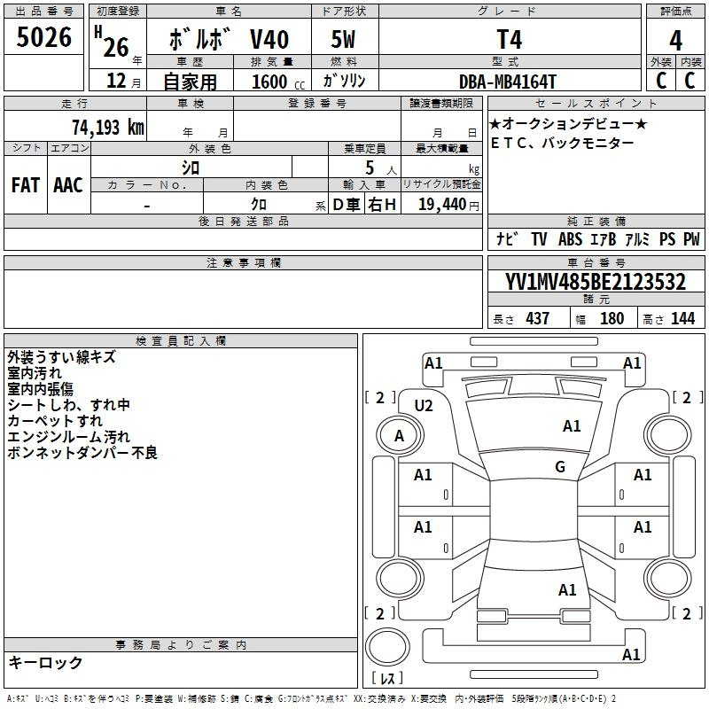This screenshot has height=709, width=709.
Task: Select exterior grade C under 外装
Action: (661, 81)
